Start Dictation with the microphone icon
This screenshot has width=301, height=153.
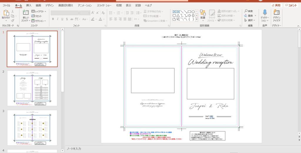click(265, 13)
